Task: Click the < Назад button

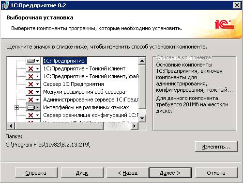Action: click(x=128, y=173)
